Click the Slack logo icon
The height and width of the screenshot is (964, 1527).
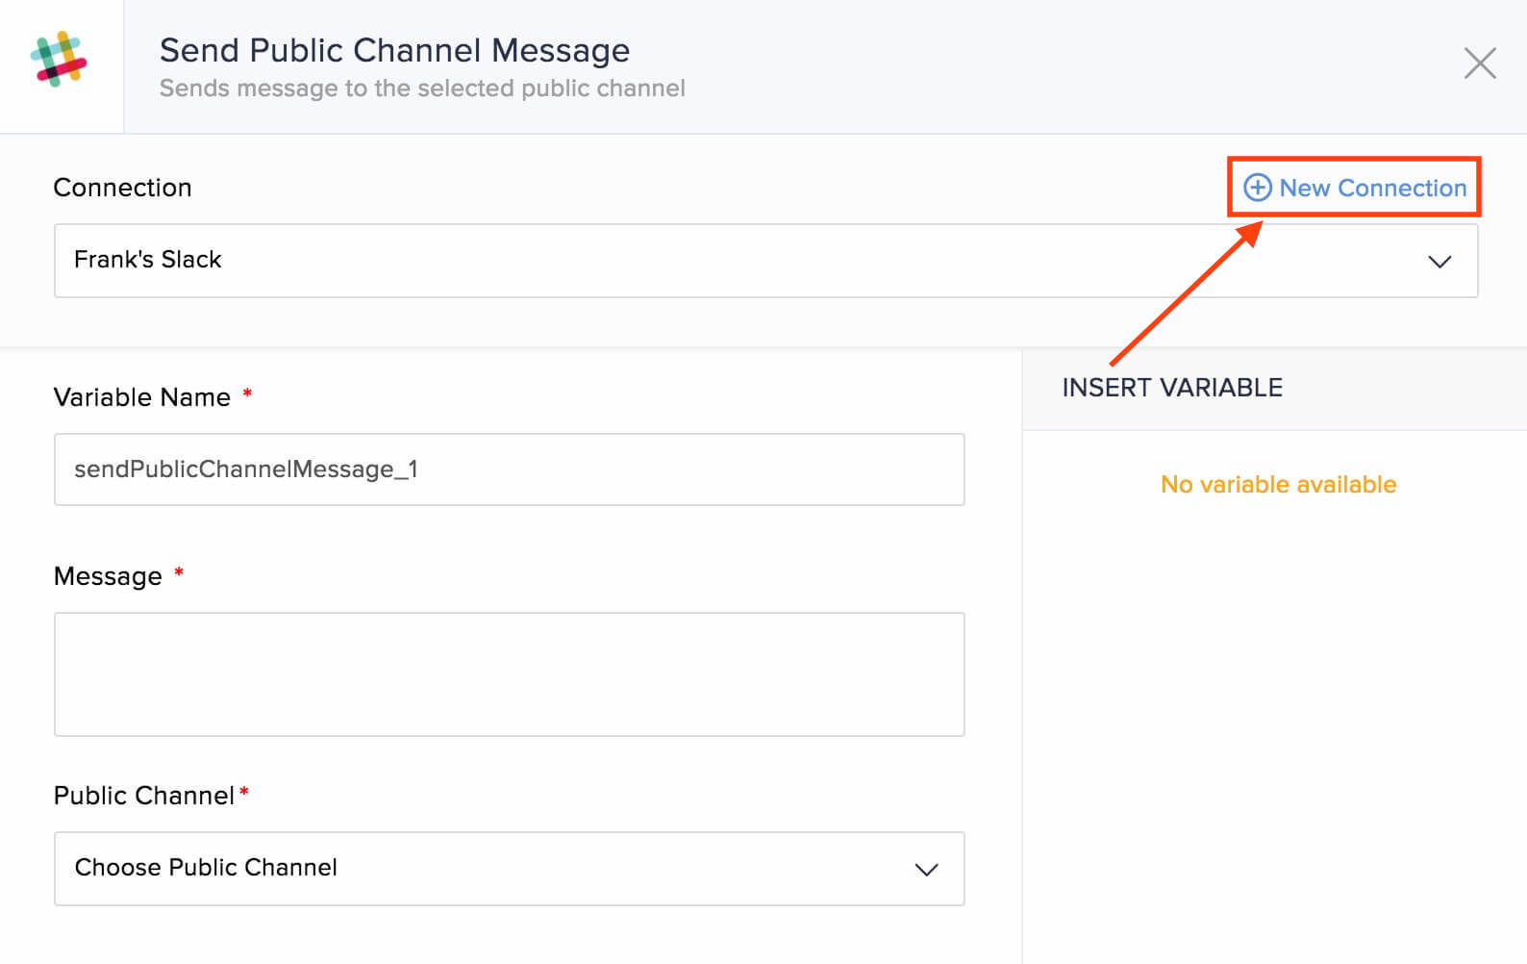click(59, 60)
